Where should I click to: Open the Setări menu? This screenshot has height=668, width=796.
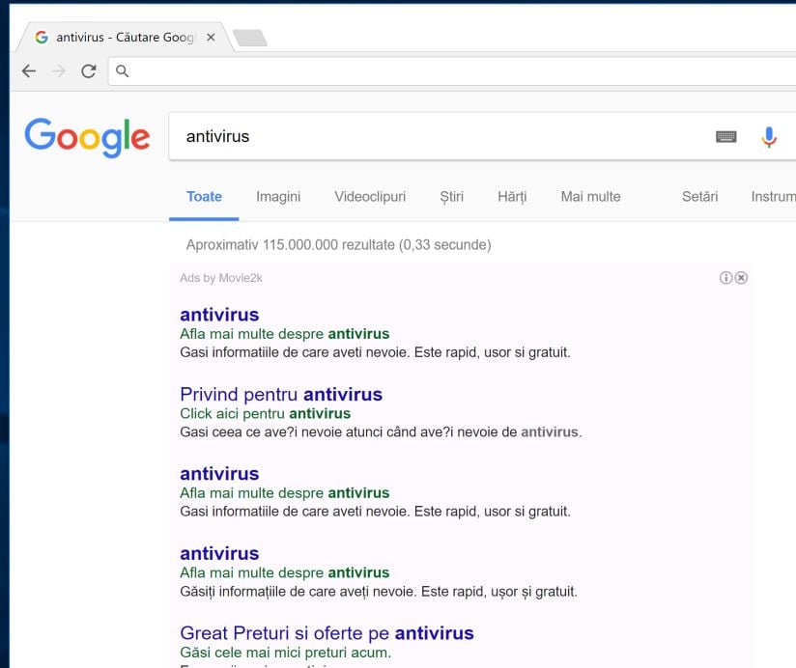click(x=699, y=197)
